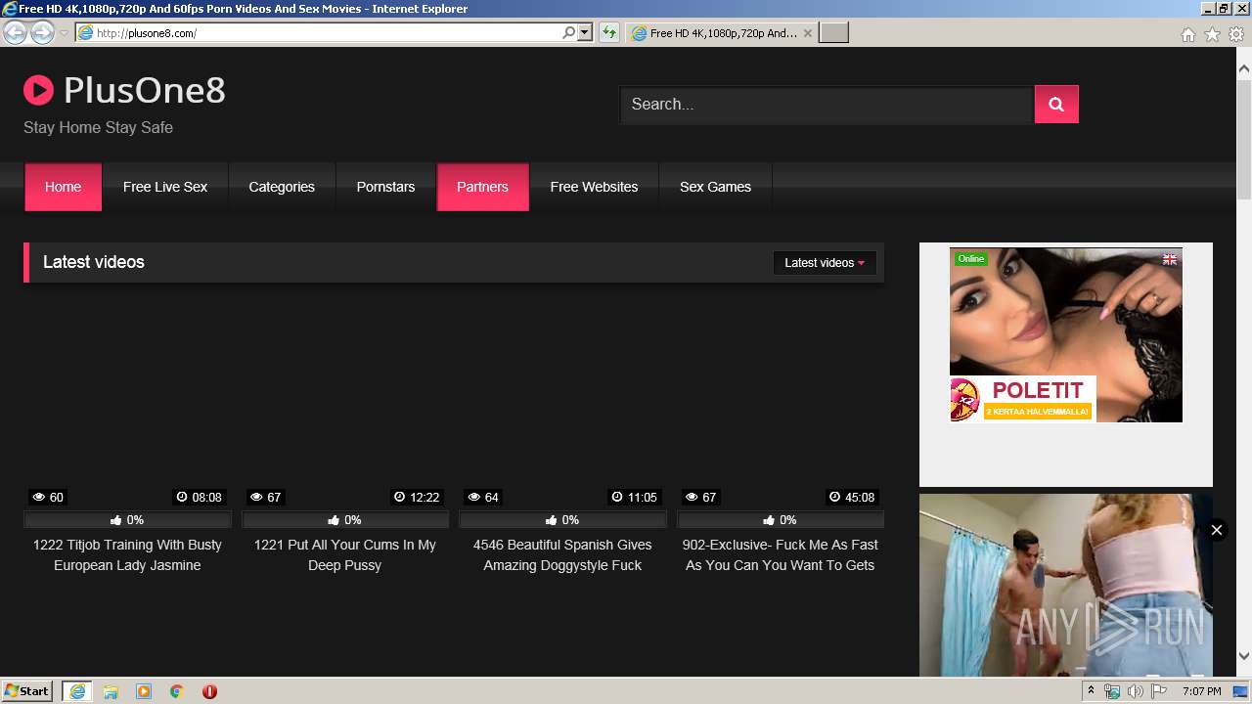Click the 0% rating bar of the 12:22 video
The width and height of the screenshot is (1252, 704).
tap(345, 520)
